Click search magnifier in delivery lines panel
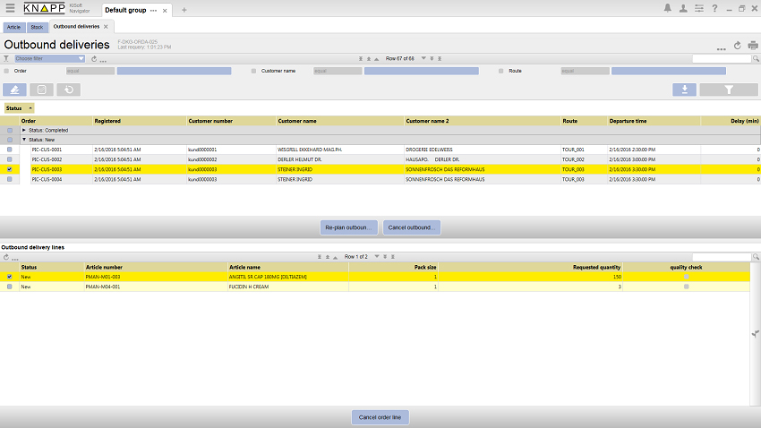 (x=756, y=257)
